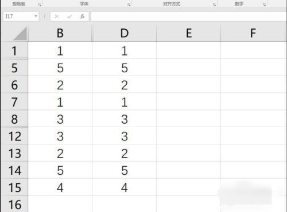The height and width of the screenshot is (212, 287).
Task: Select column B header
Action: pyautogui.click(x=60, y=33)
